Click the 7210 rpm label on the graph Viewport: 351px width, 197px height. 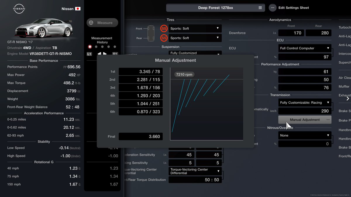[x=185, y=74]
